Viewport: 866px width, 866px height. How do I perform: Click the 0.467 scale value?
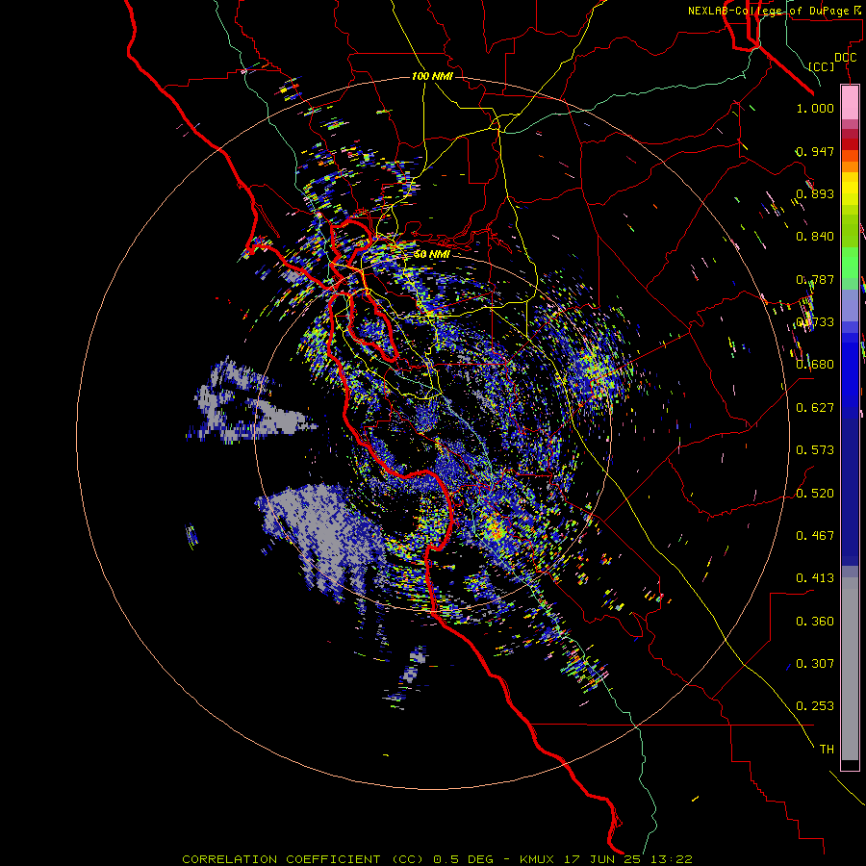pos(815,536)
